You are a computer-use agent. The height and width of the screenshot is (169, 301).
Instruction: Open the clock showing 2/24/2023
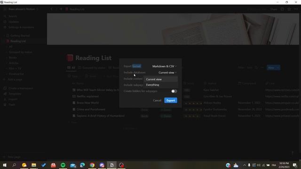284,165
